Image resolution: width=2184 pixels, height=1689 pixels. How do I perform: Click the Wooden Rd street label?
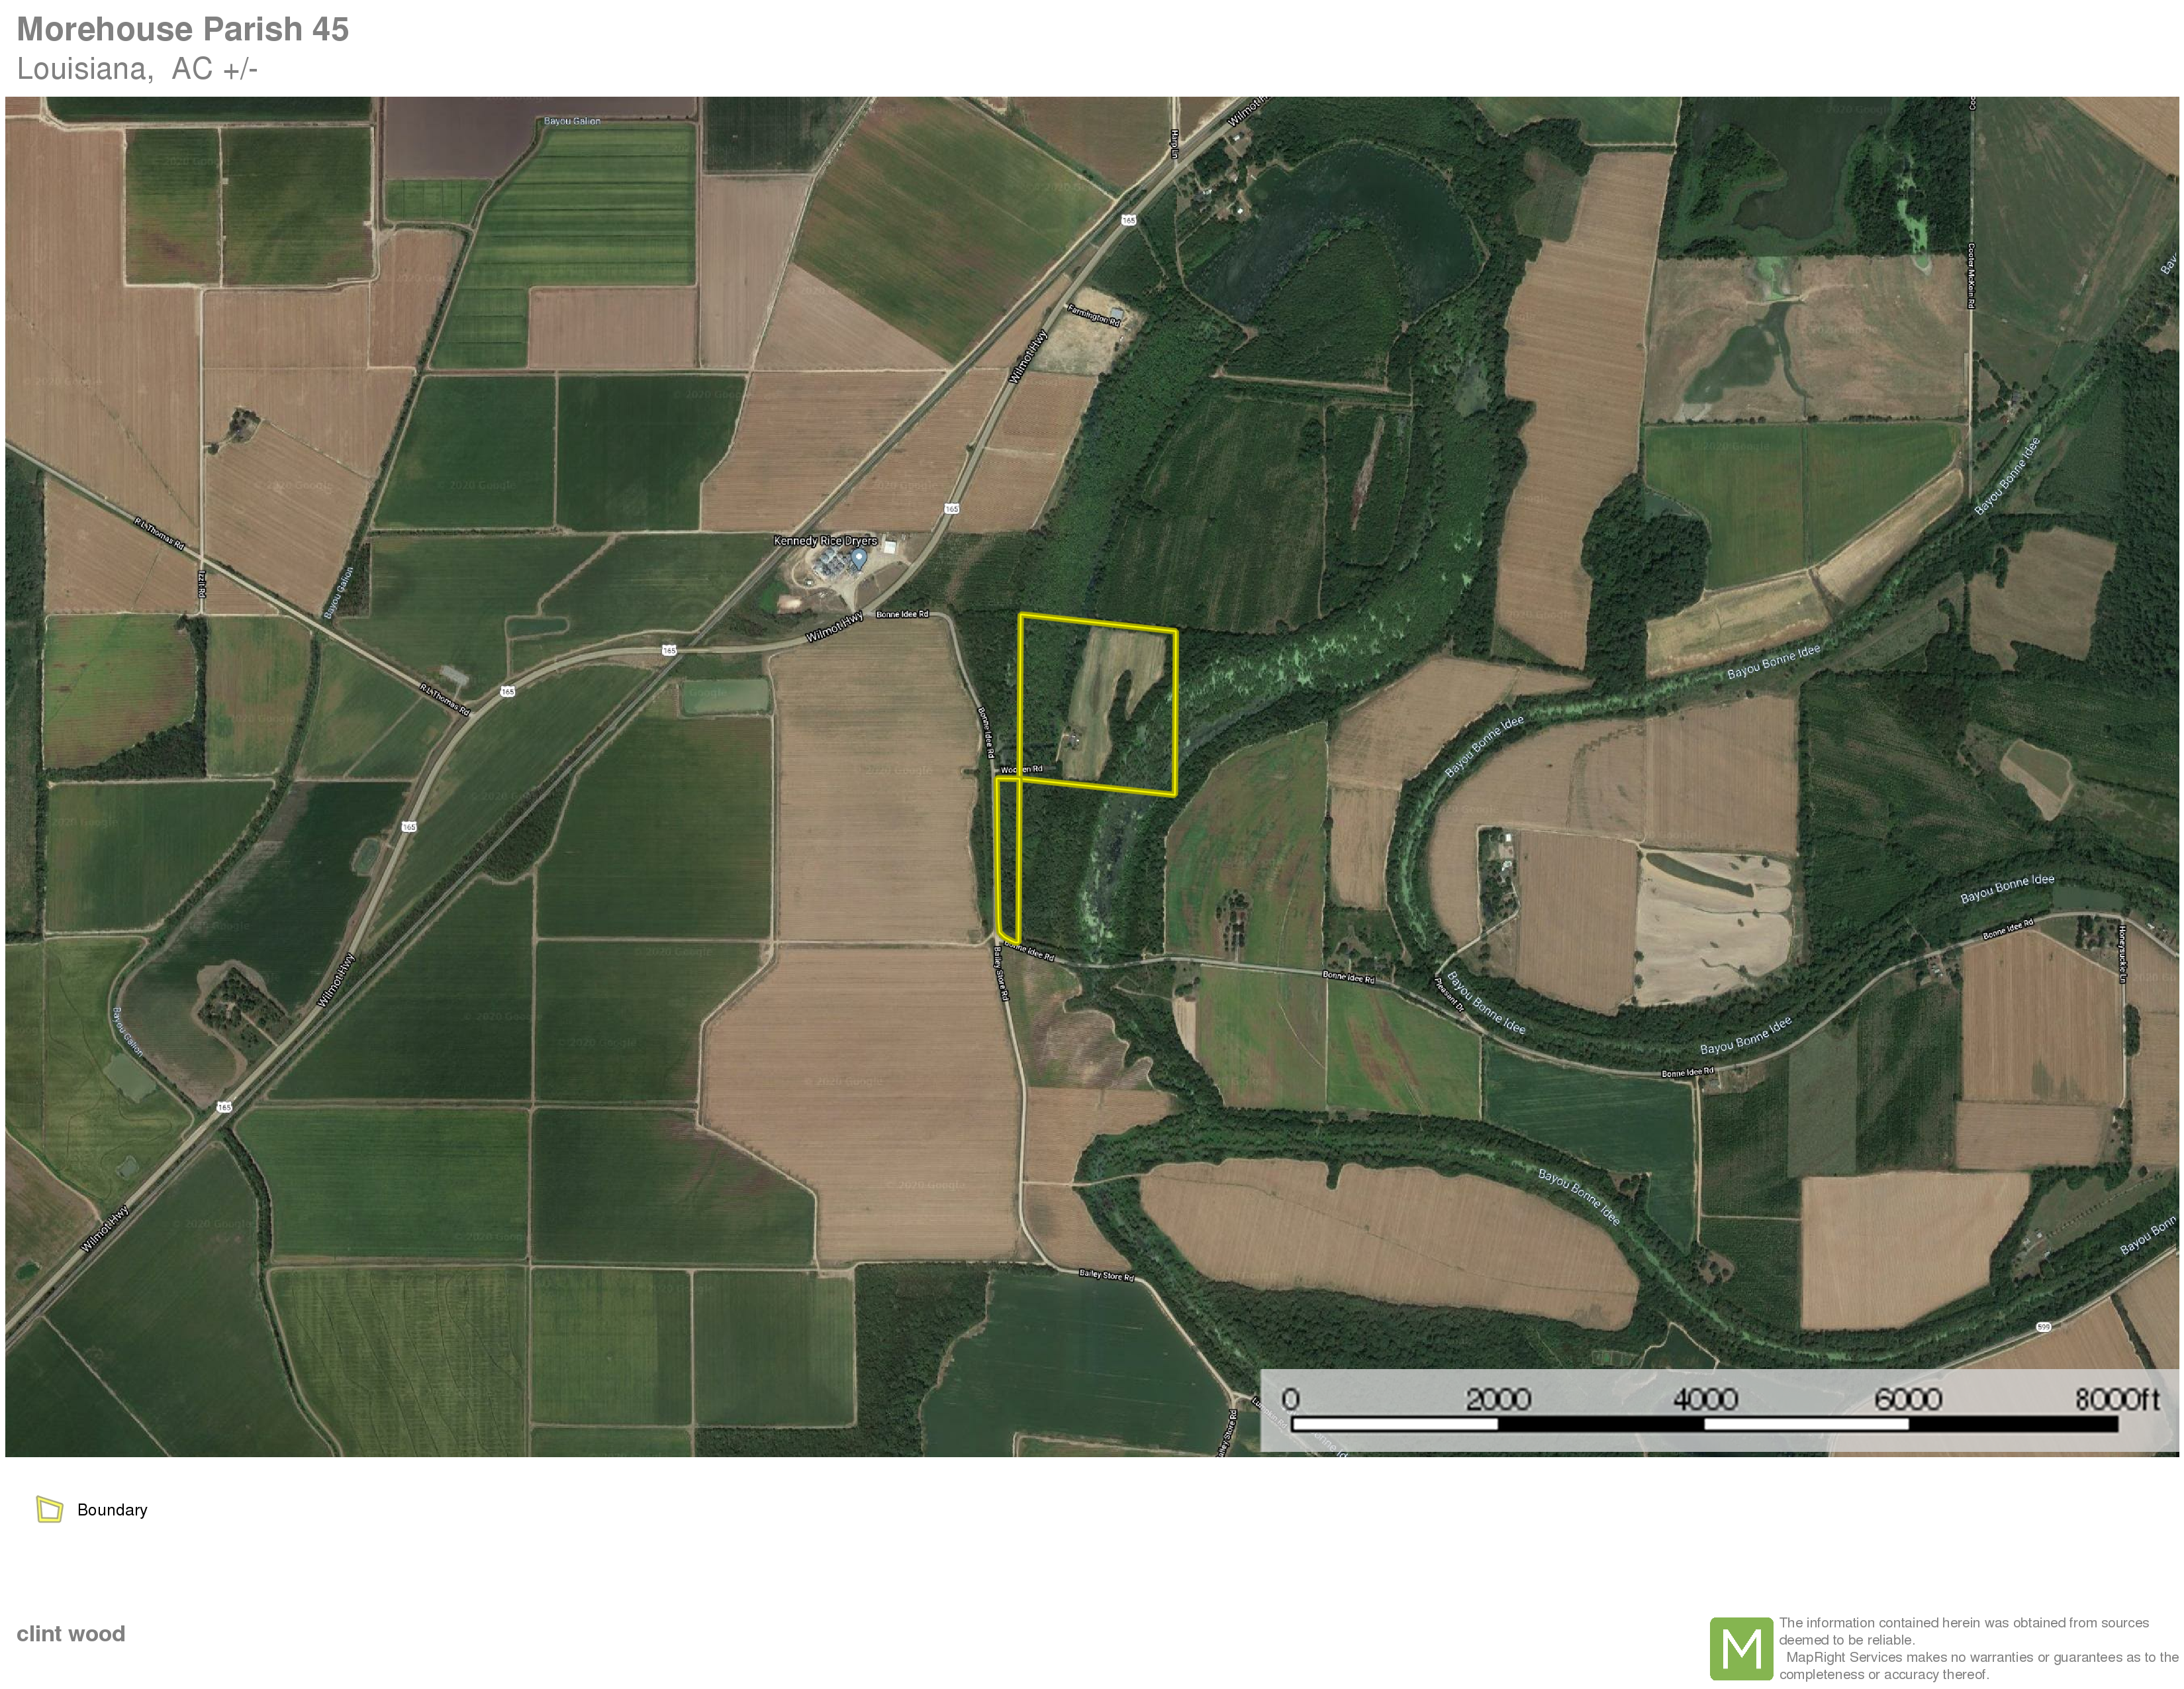point(1021,768)
